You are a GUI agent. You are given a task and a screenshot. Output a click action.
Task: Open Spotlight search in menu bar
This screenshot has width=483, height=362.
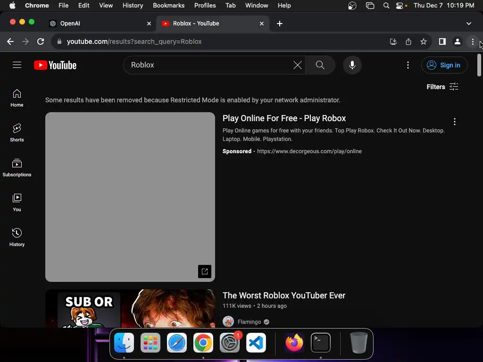386,6
